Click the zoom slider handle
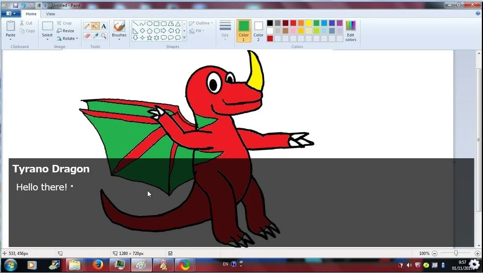The image size is (483, 273). (456, 253)
